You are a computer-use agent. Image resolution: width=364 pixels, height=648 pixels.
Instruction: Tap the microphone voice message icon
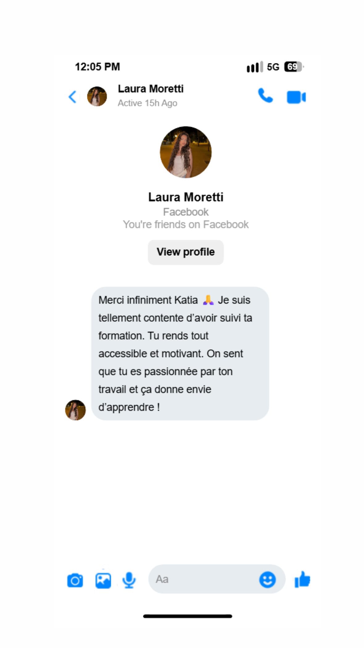129,580
